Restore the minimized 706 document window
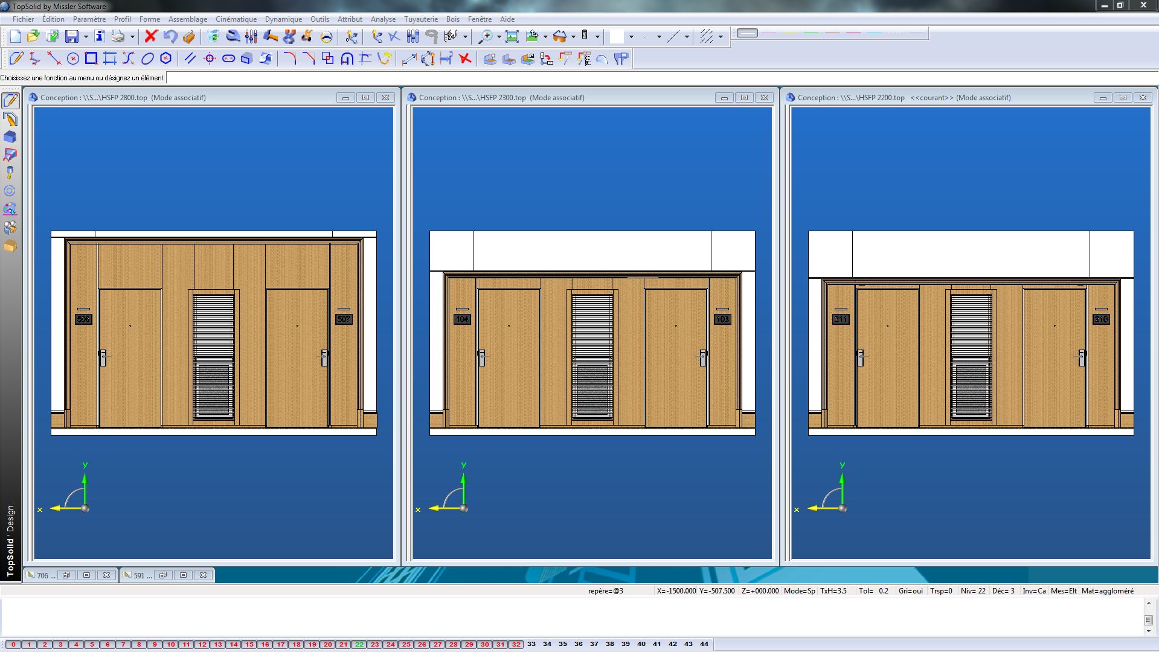Viewport: 1159px width, 652px height. (66, 575)
